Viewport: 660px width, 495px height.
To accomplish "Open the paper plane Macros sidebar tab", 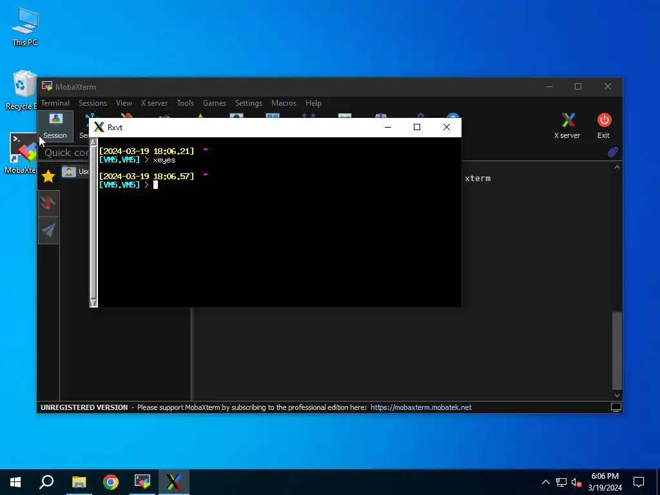I will point(48,230).
